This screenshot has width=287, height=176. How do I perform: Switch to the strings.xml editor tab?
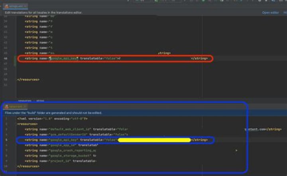[16, 6]
